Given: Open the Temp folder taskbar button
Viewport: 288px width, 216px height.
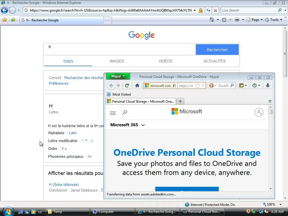Looking at the screenshot, I should point(67,212).
